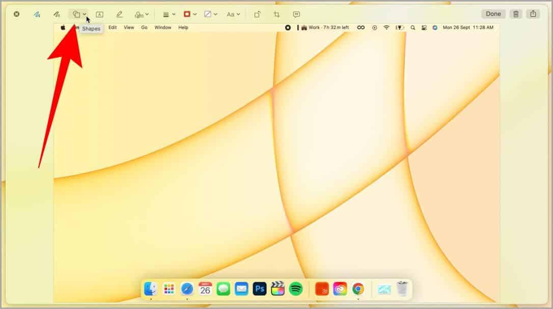The height and width of the screenshot is (309, 553).
Task: Open Final Cut Pro from the Dock
Action: coord(278,289)
